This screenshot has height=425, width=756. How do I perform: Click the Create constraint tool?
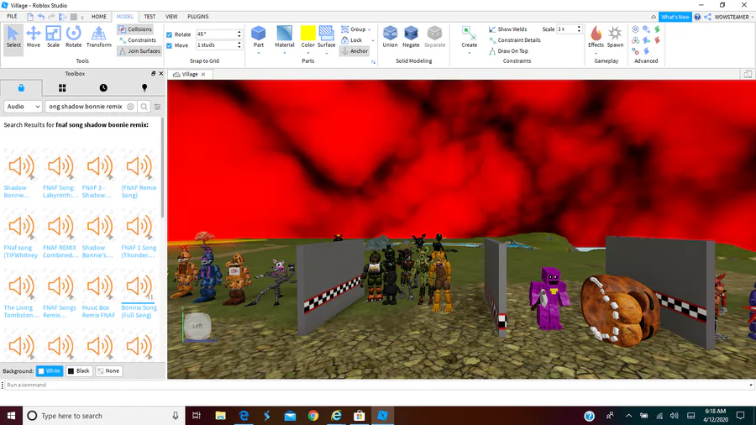coord(469,37)
